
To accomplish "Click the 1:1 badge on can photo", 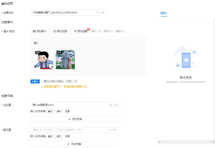I will [x=59, y=53].
